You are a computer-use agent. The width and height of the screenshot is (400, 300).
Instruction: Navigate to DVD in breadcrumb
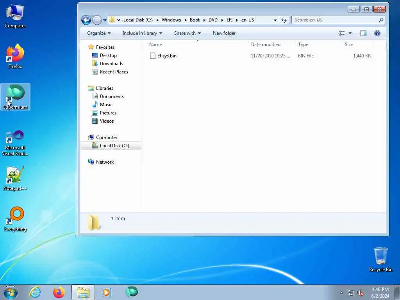213,20
